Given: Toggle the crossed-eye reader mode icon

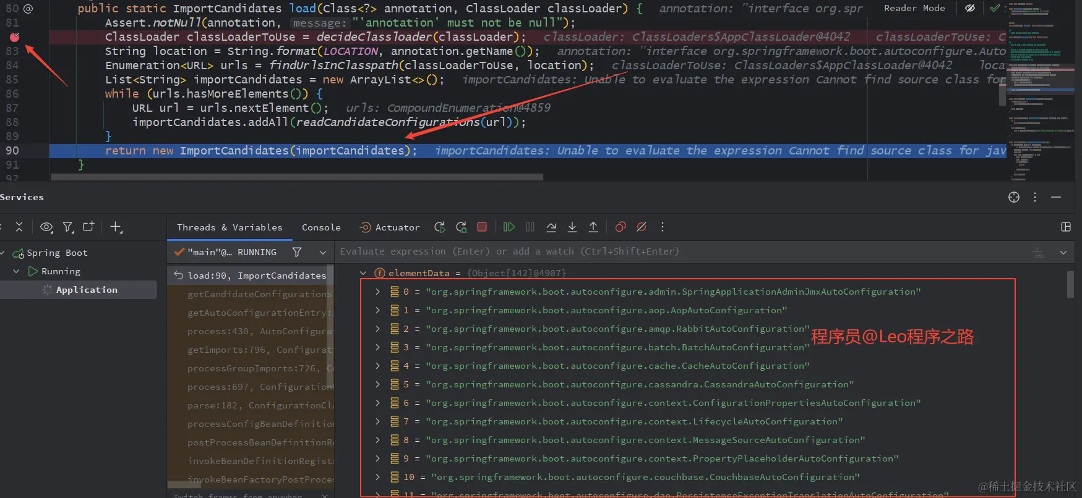Looking at the screenshot, I should [x=970, y=8].
